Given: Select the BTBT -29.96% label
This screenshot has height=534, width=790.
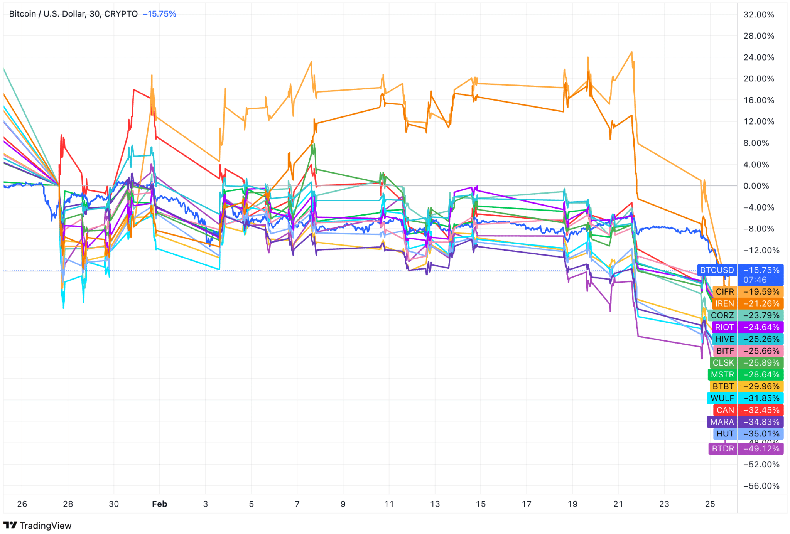Looking at the screenshot, I should tap(747, 386).
